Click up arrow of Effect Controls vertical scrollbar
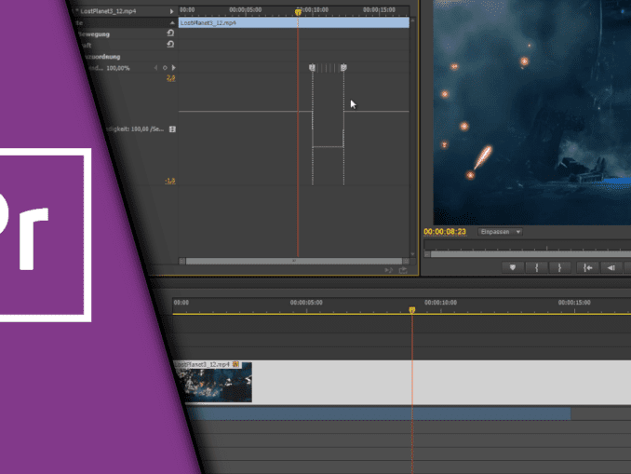 click(x=412, y=20)
